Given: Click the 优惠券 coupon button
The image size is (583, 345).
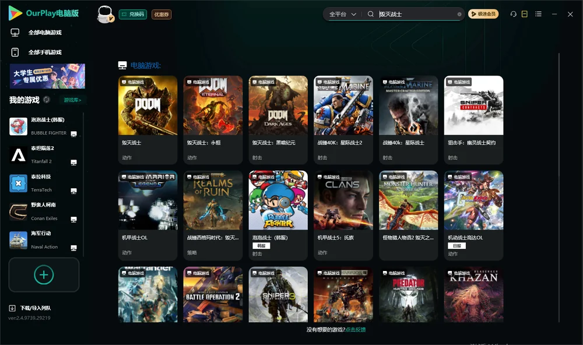Looking at the screenshot, I should 161,15.
